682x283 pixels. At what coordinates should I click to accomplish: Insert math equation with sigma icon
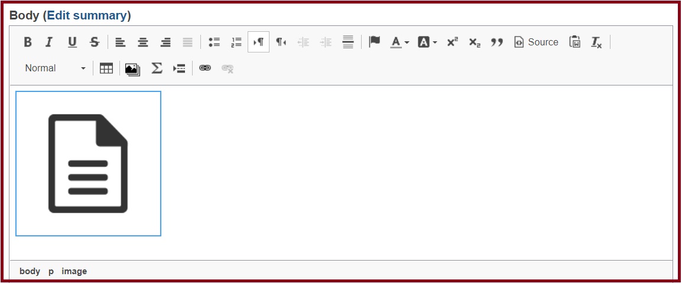pos(157,68)
